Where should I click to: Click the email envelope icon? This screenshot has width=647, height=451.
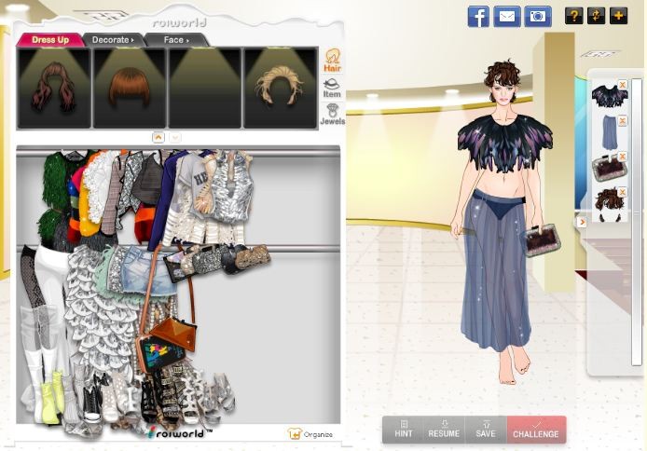click(x=506, y=16)
